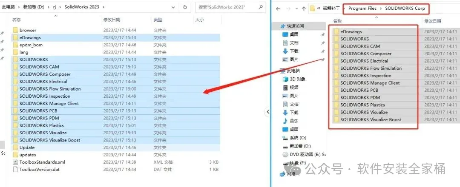The width and height of the screenshot is (460, 187).
Task: Sort right window by 名称 column
Action: tap(337, 21)
